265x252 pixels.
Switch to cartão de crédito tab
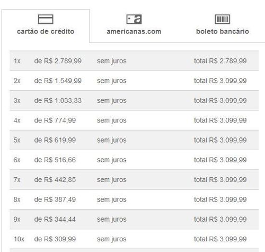(46, 26)
